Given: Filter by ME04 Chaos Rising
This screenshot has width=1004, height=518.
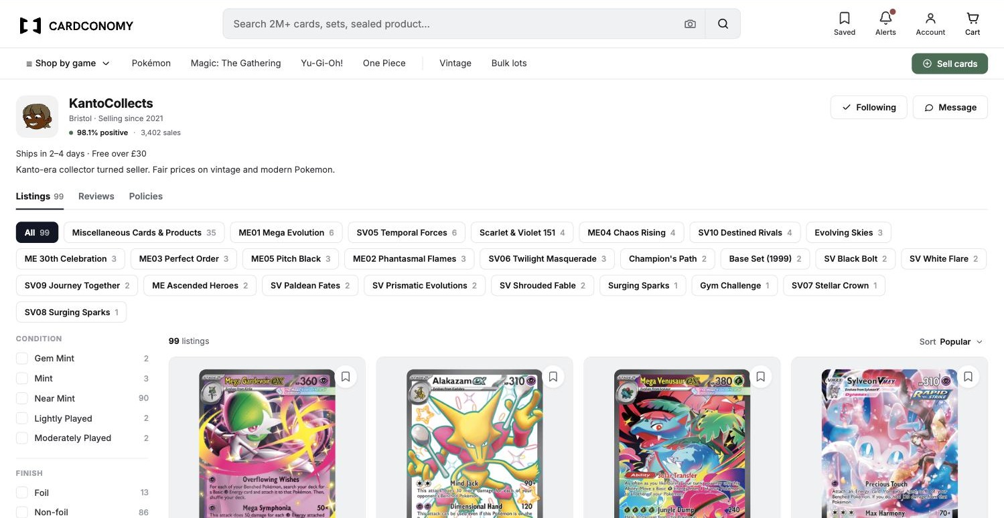Looking at the screenshot, I should tap(632, 232).
